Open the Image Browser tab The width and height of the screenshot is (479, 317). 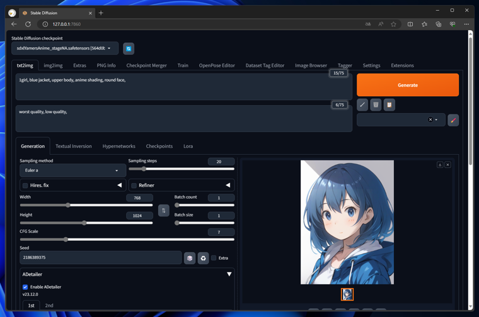tap(311, 65)
